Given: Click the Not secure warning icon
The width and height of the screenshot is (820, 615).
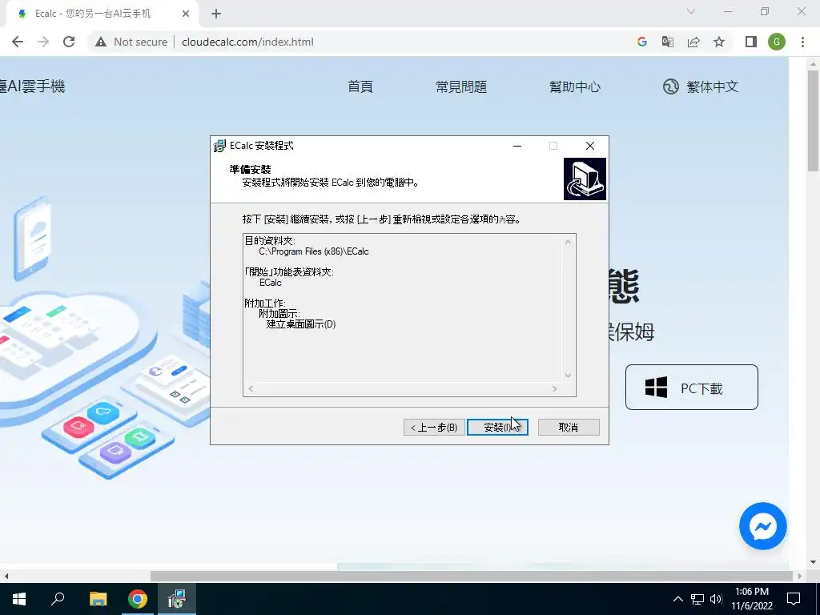Looking at the screenshot, I should (101, 42).
